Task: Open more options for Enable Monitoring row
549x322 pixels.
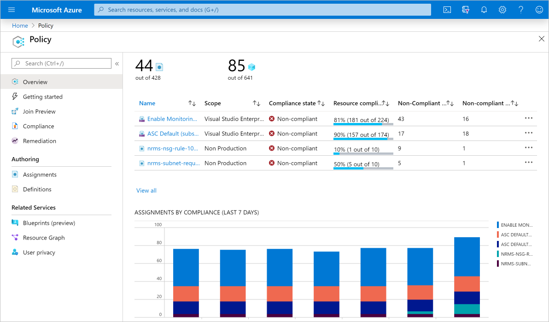Action: 529,118
